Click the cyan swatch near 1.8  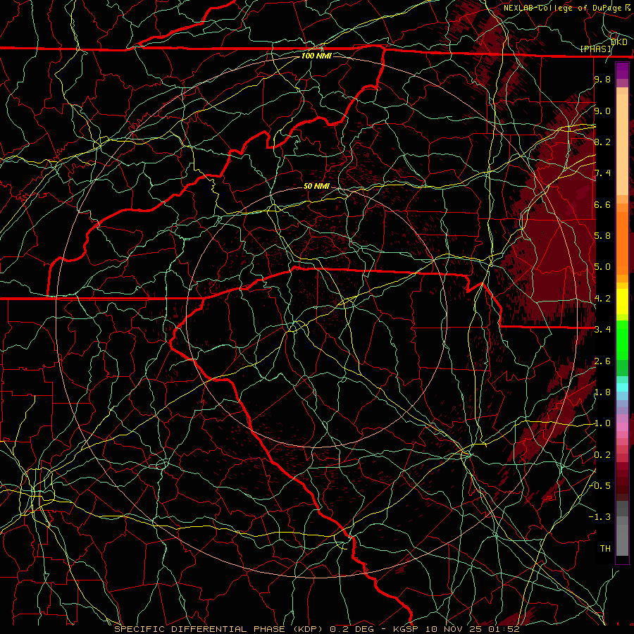point(622,387)
